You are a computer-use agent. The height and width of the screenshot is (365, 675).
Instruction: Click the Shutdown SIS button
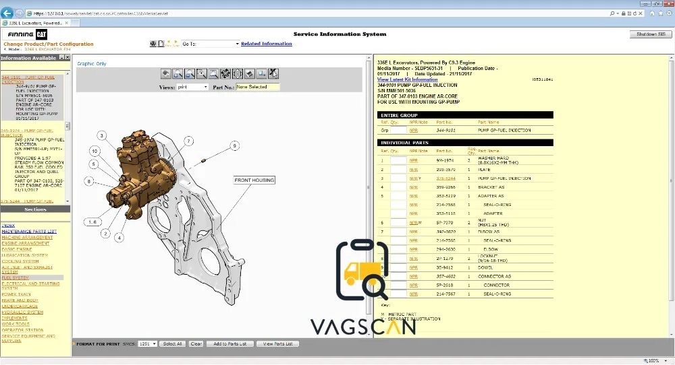tap(651, 34)
